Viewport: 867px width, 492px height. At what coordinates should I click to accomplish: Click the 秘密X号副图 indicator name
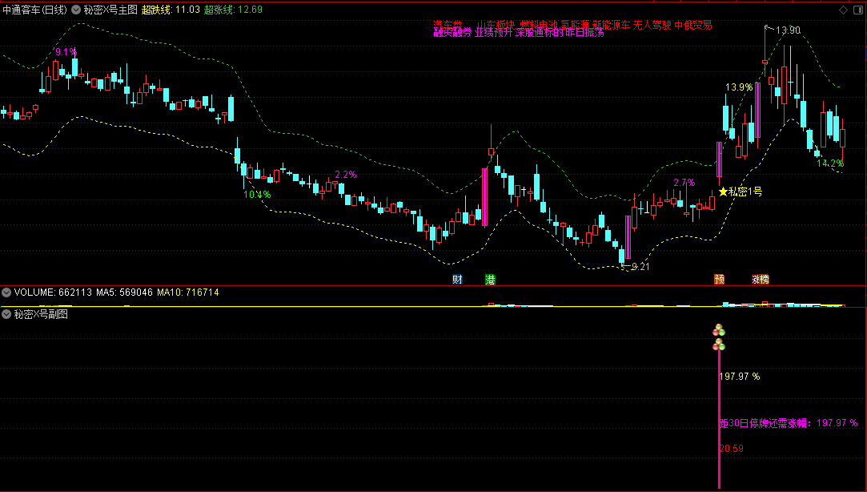click(41, 314)
